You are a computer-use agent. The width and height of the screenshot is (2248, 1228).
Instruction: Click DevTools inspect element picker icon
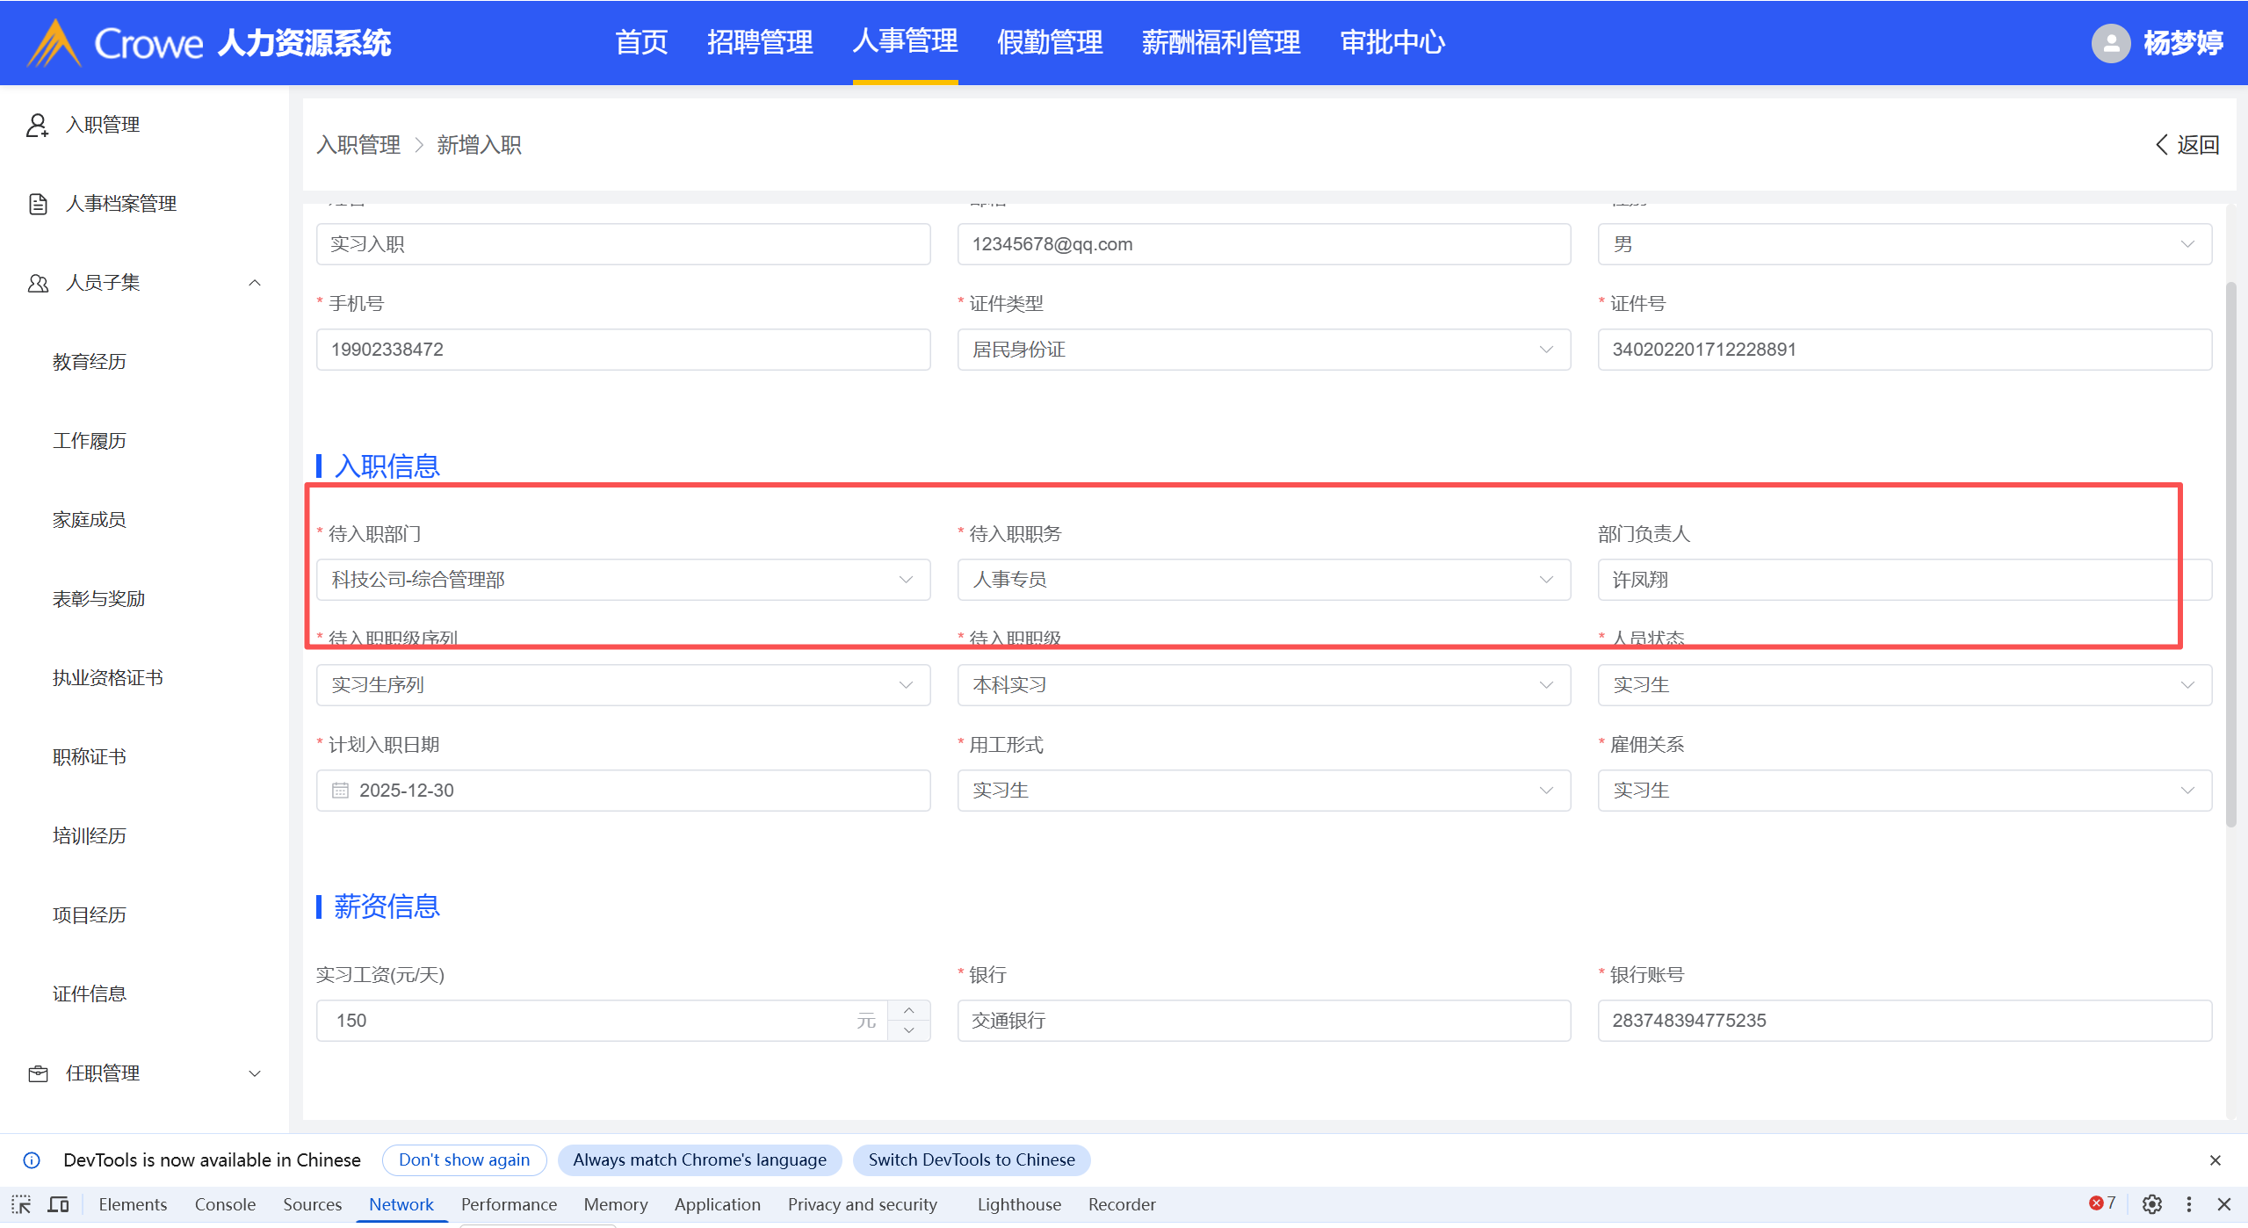coord(21,1204)
